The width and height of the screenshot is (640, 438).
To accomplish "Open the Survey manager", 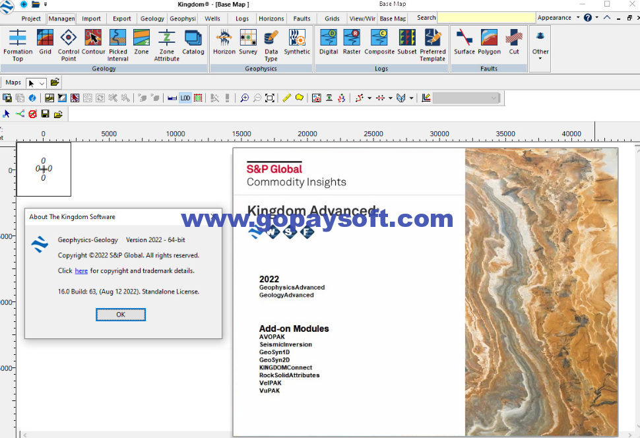I will coord(248,42).
